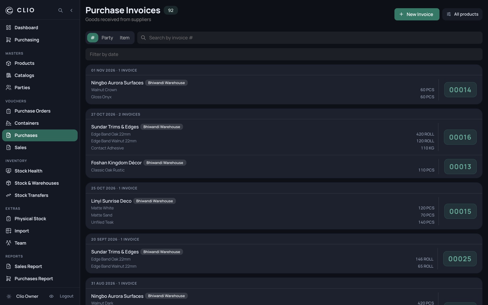Open the Filter by date field
Image resolution: width=488 pixels, height=305 pixels.
point(284,54)
